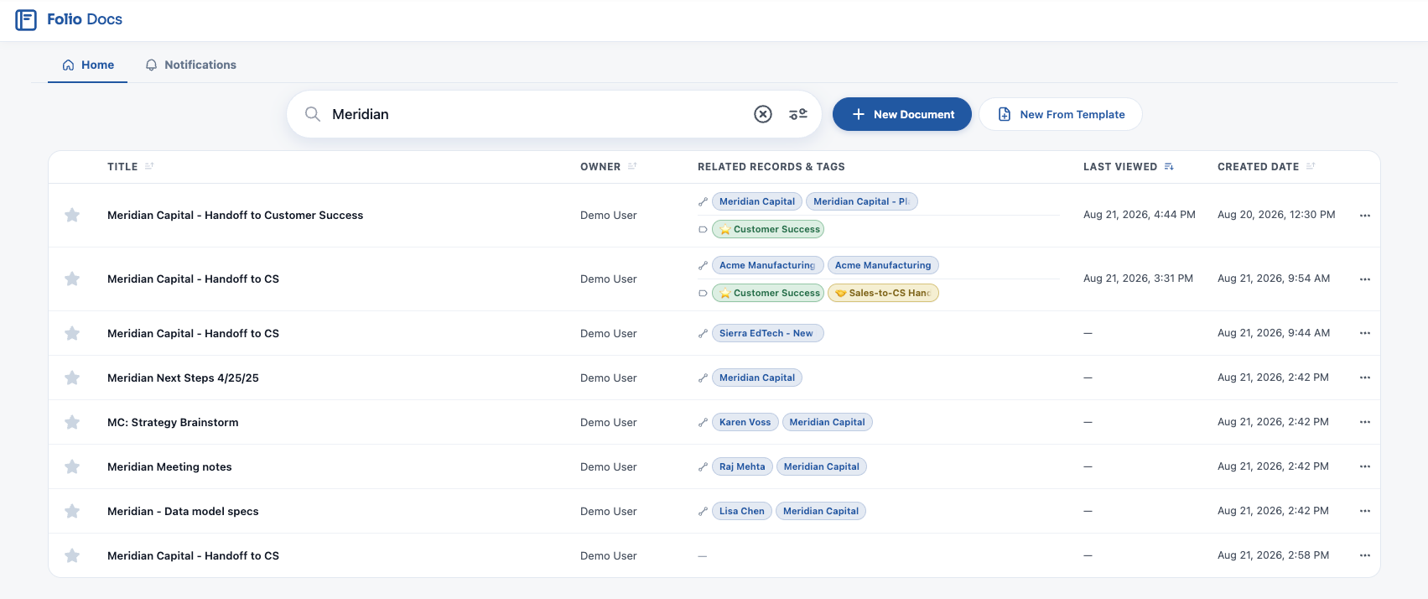Viewport: 1428px width, 599px height.
Task: Toggle star on Meridian - Data model specs
Action: [x=72, y=511]
